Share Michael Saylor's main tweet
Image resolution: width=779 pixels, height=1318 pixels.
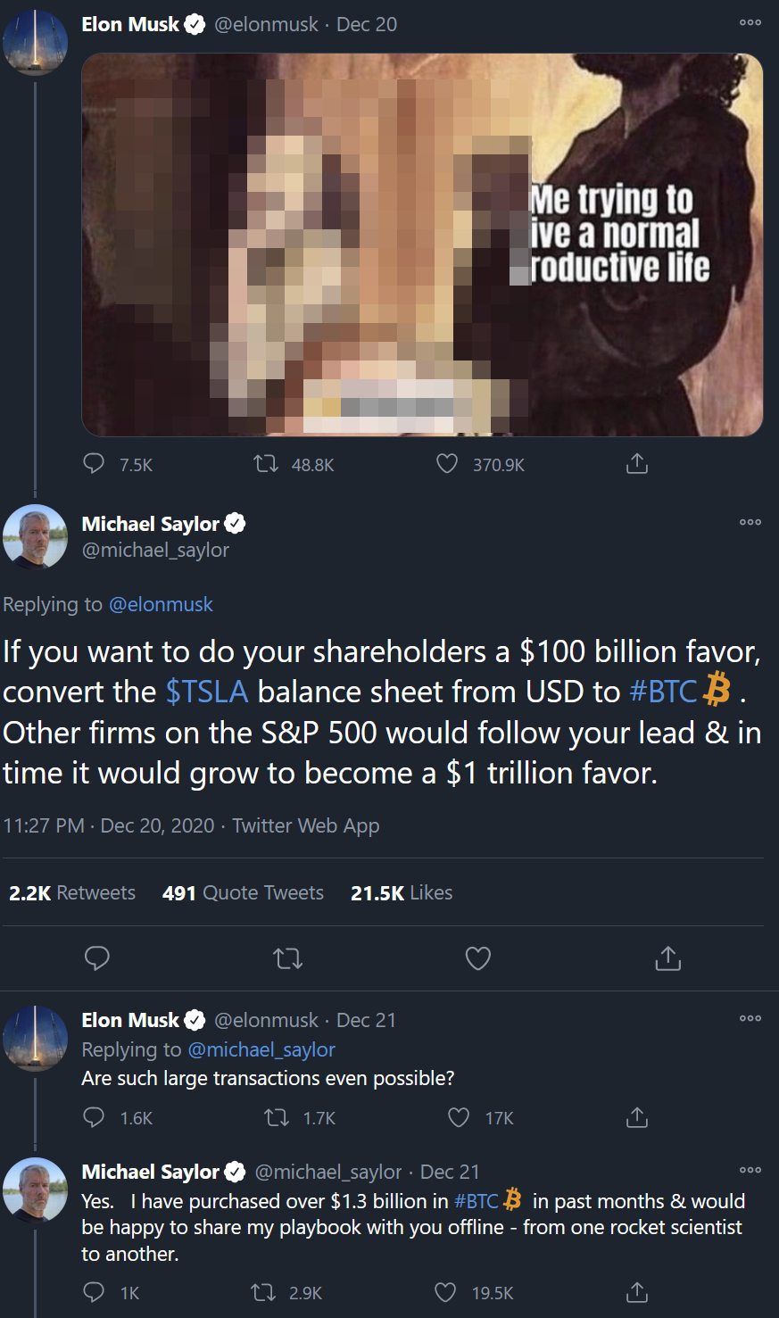point(667,958)
